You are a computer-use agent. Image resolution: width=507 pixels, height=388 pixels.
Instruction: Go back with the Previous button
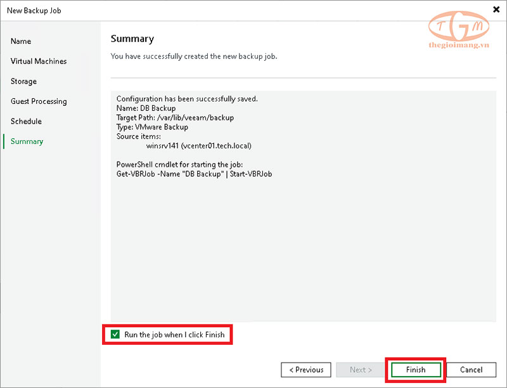click(x=306, y=370)
